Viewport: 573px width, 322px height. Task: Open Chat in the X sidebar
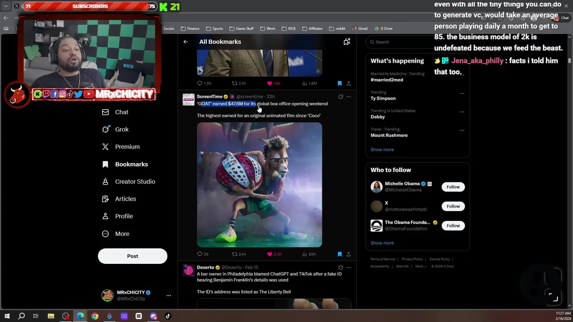coord(115,112)
